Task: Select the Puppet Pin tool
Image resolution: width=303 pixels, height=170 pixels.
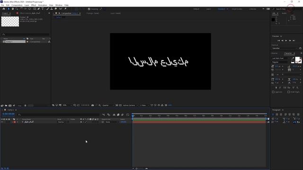Action: [65, 9]
